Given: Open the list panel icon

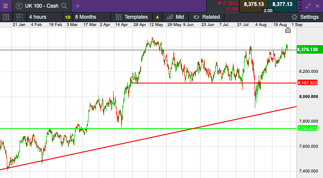Looking at the screenshot, I should coord(6,17).
